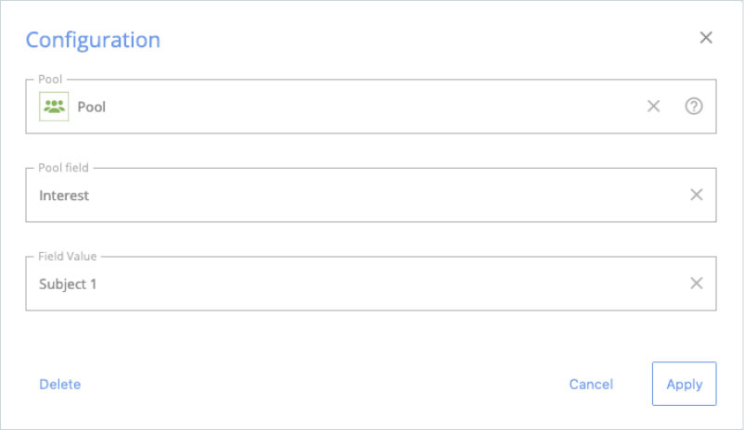Open the Pool help question mark
Screen dimensions: 744x430
(x=694, y=107)
